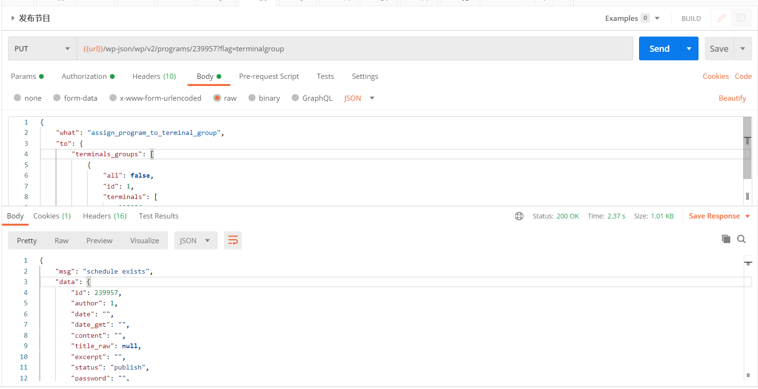Open the Test Results response tab

(158, 216)
